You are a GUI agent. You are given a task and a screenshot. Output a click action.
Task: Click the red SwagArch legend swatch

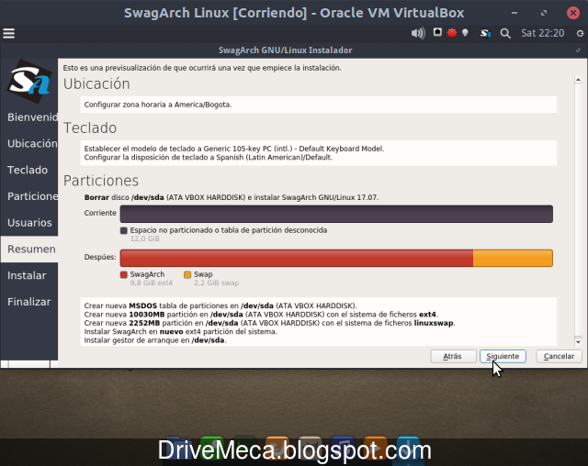coord(124,274)
